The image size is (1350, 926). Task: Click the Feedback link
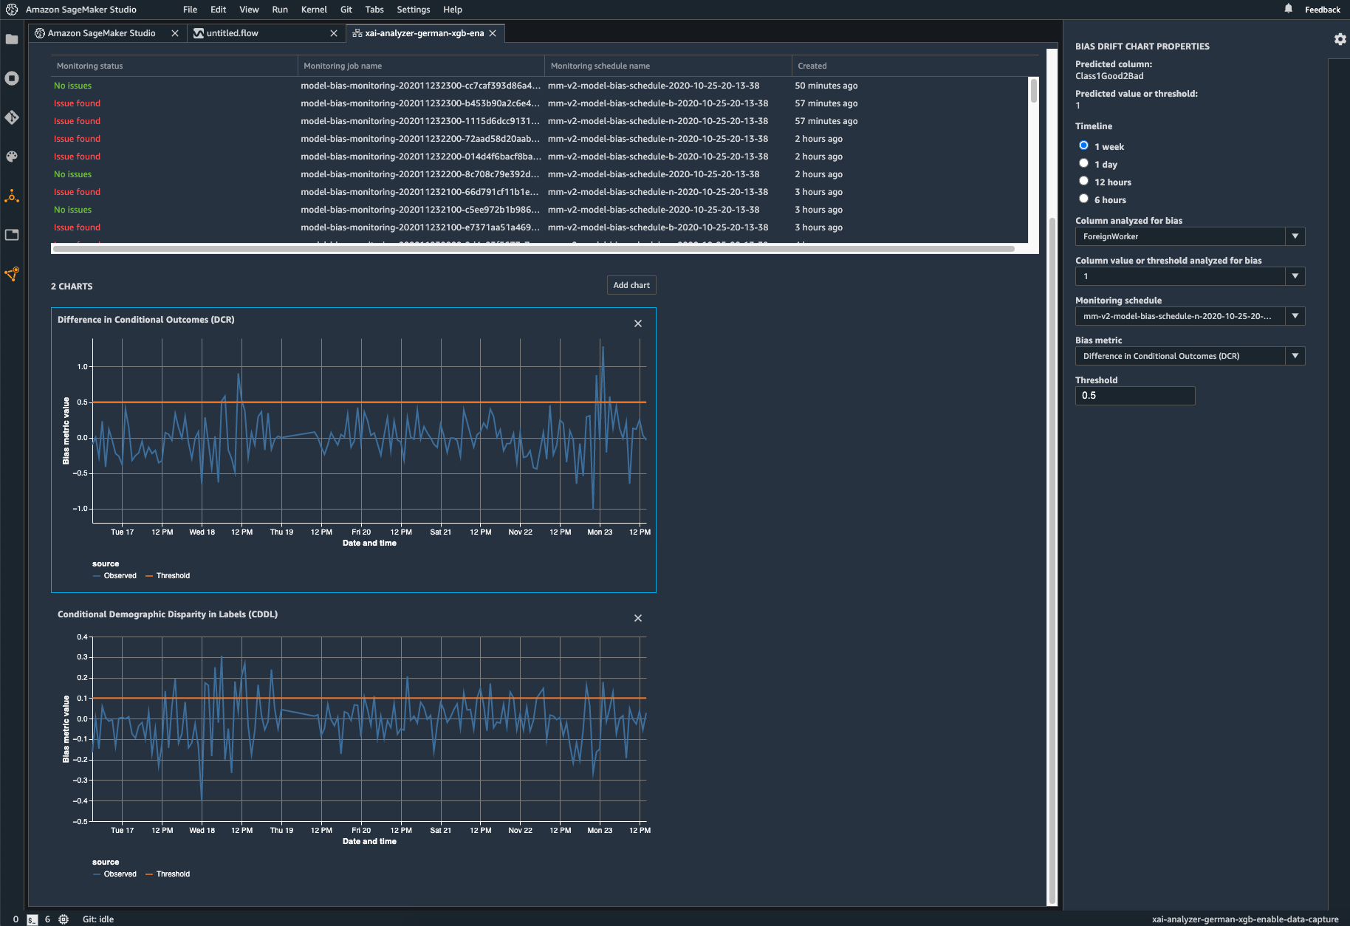click(x=1321, y=10)
